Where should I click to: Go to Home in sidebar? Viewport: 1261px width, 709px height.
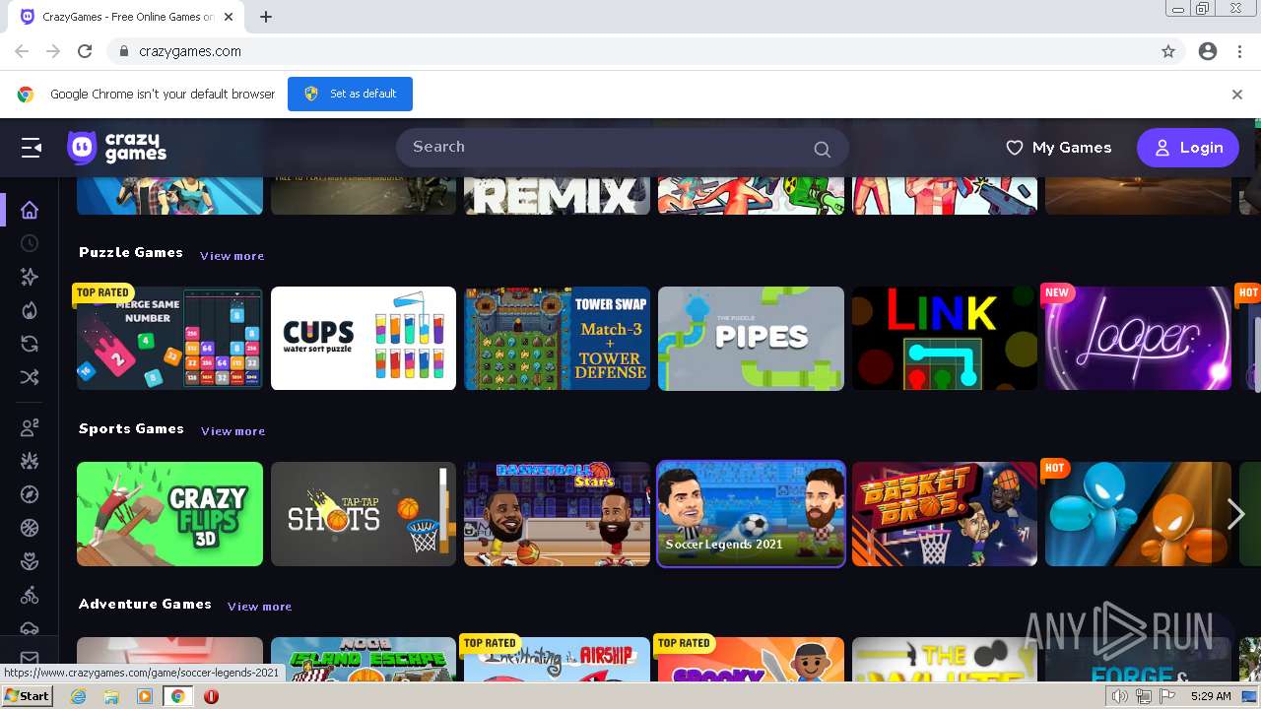(30, 210)
